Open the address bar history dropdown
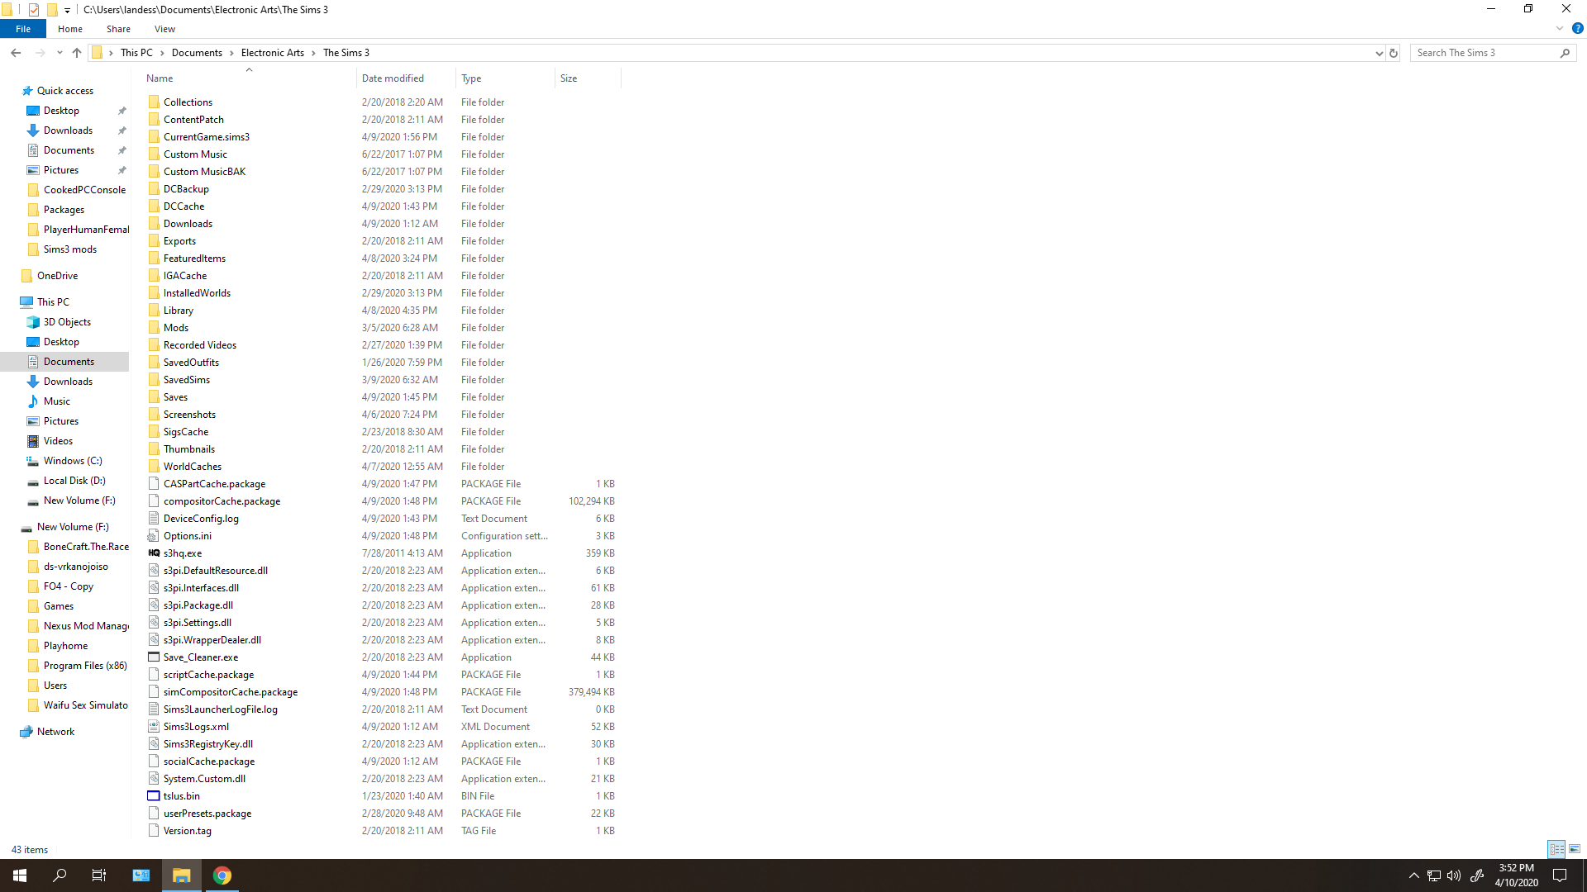 pos(1379,53)
